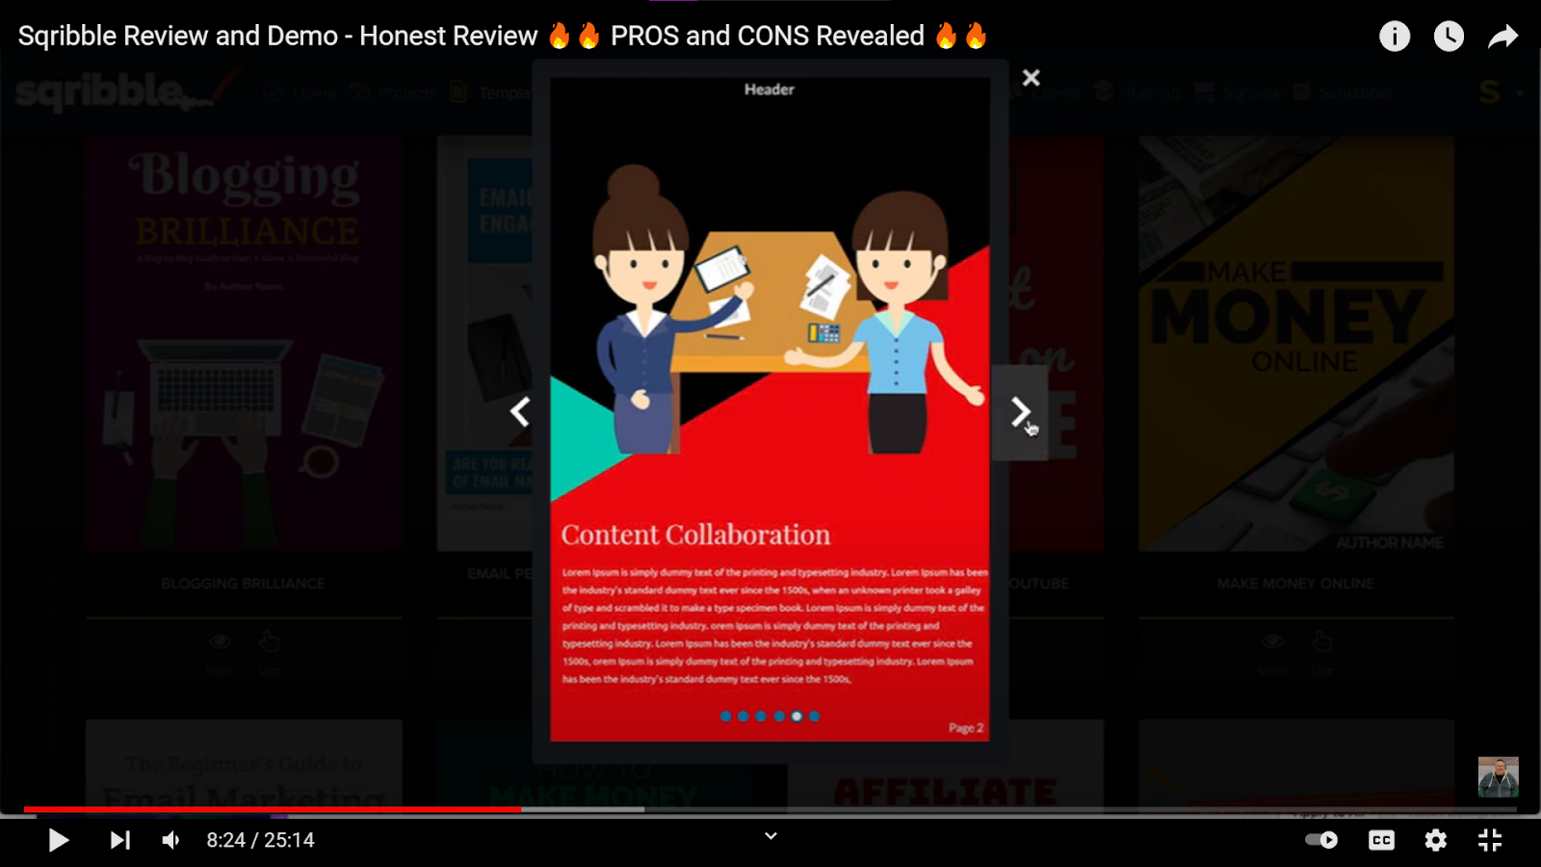Image resolution: width=1541 pixels, height=867 pixels.
Task: Click the Share arrow icon
Action: pos(1502,37)
